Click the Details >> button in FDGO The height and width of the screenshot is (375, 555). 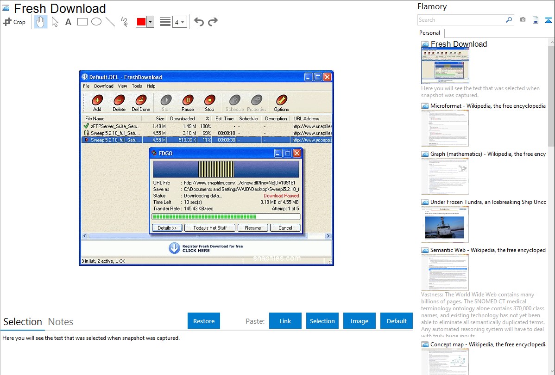click(167, 228)
